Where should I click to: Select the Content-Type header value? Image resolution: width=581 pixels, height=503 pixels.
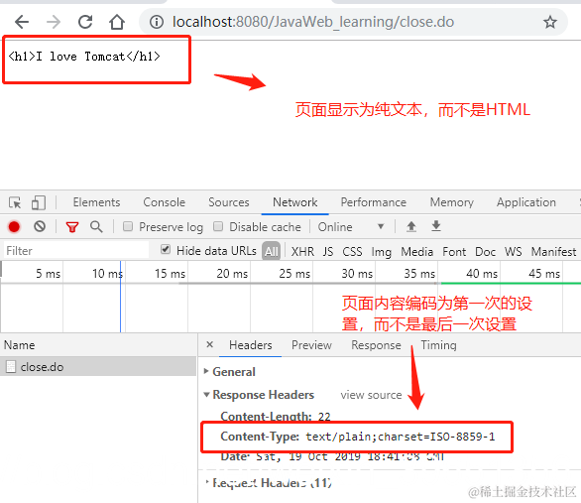[x=401, y=437]
